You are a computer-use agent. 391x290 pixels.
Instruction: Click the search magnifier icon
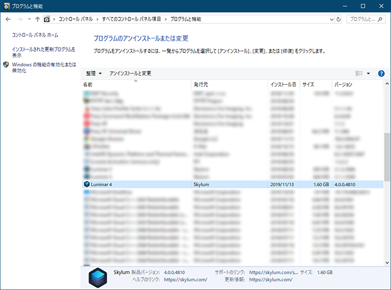(x=380, y=19)
